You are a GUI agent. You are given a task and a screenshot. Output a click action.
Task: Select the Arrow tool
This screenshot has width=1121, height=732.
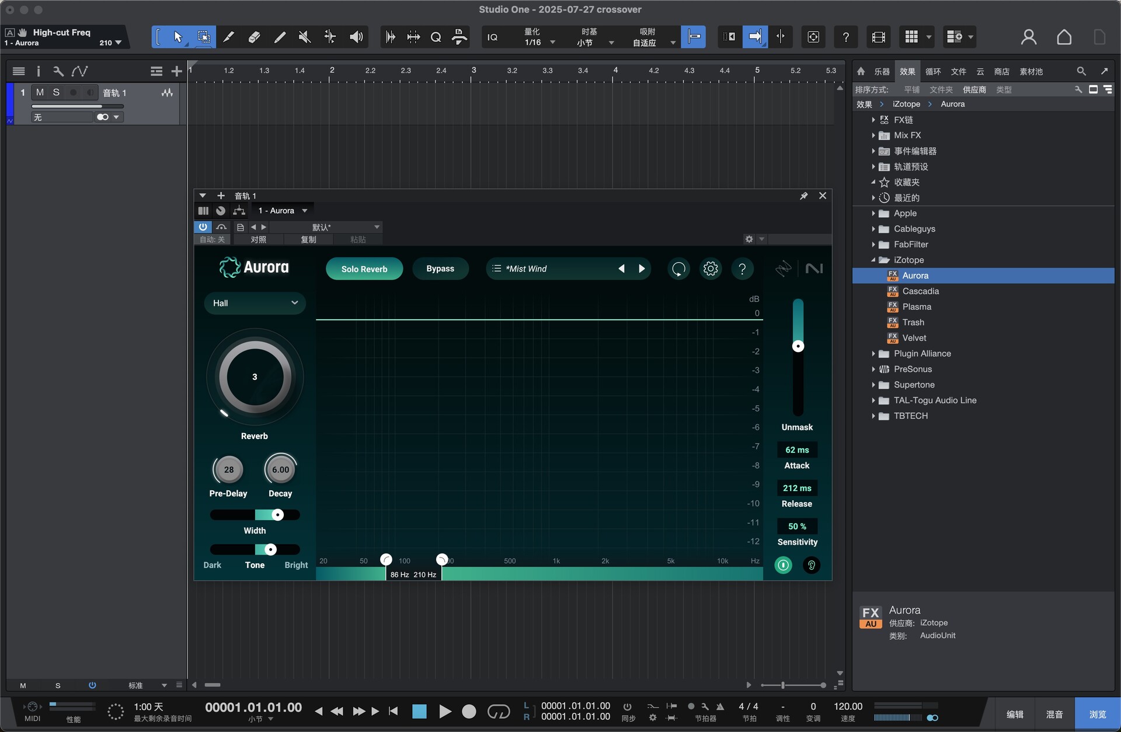[177, 37]
